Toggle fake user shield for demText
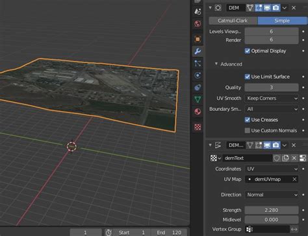 pos(277,158)
